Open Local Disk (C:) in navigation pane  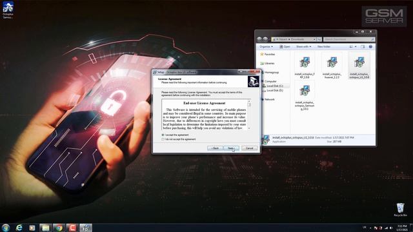pyautogui.click(x=275, y=86)
